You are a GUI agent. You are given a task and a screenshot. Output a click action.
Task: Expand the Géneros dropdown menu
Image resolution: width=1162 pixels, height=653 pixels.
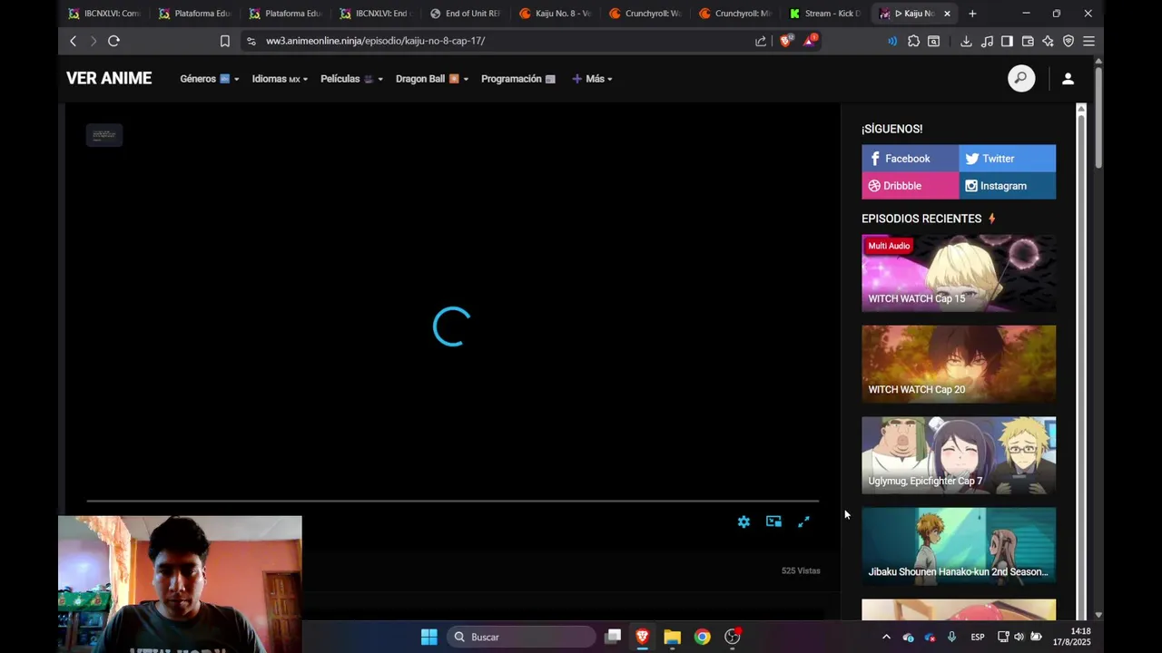point(210,79)
